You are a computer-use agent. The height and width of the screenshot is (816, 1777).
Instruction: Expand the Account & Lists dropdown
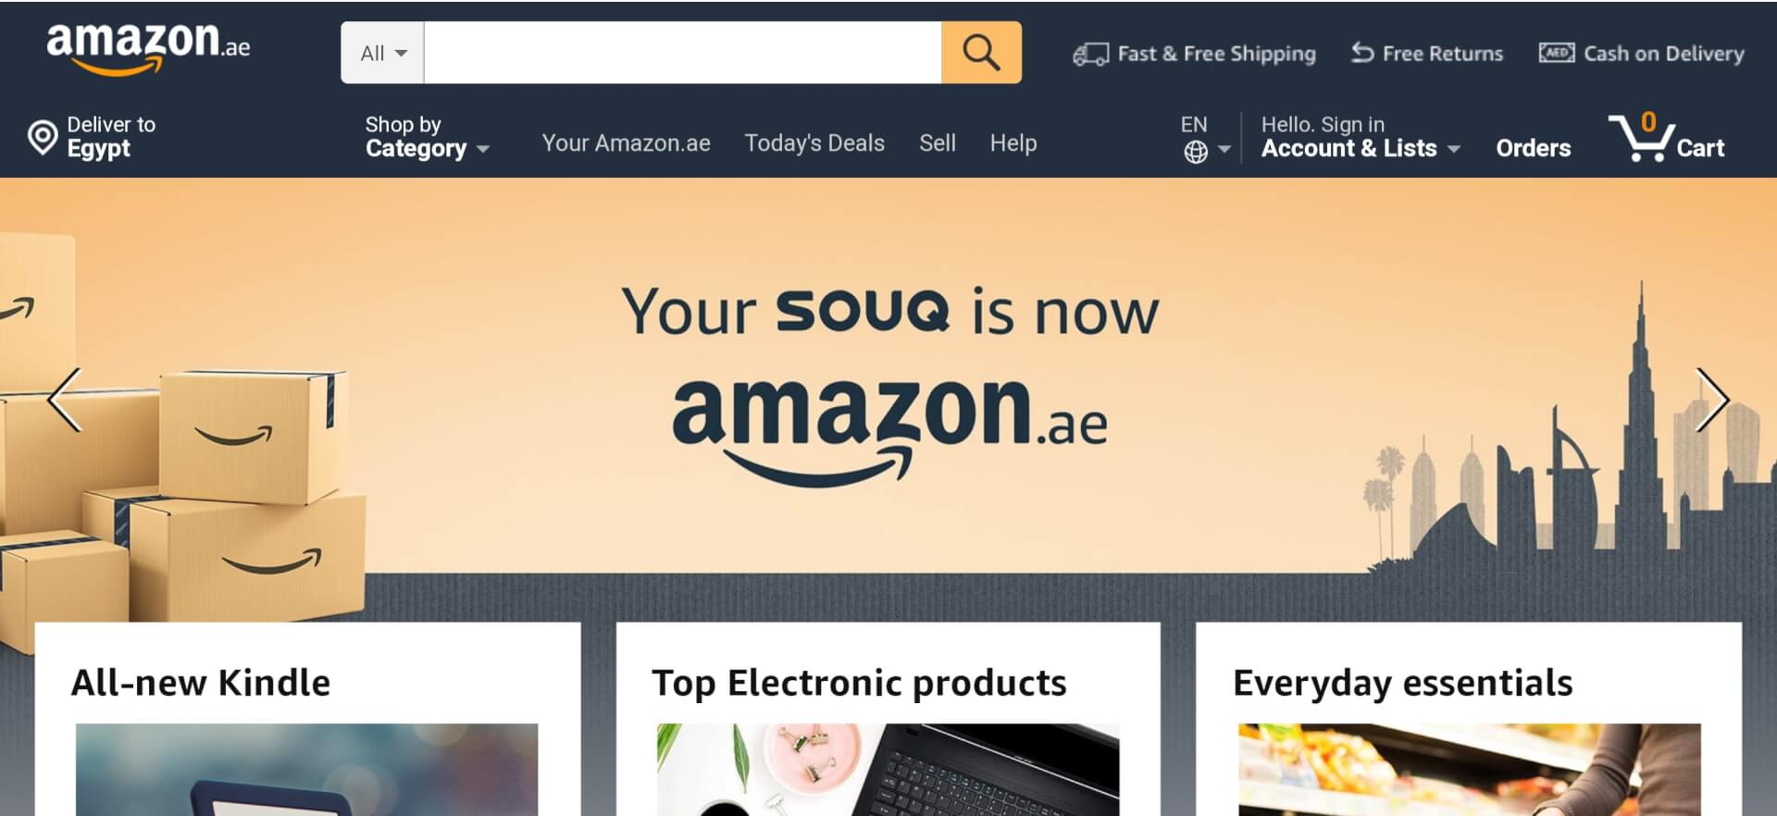1361,136
